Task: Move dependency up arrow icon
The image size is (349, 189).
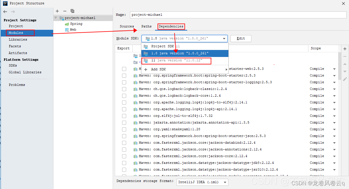Action: (x=345, y=64)
